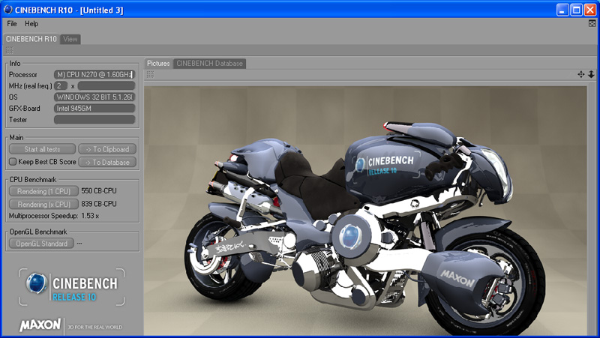Click the CINEBENCH title bar app icon
Viewport: 600px width, 338px height.
coord(7,9)
